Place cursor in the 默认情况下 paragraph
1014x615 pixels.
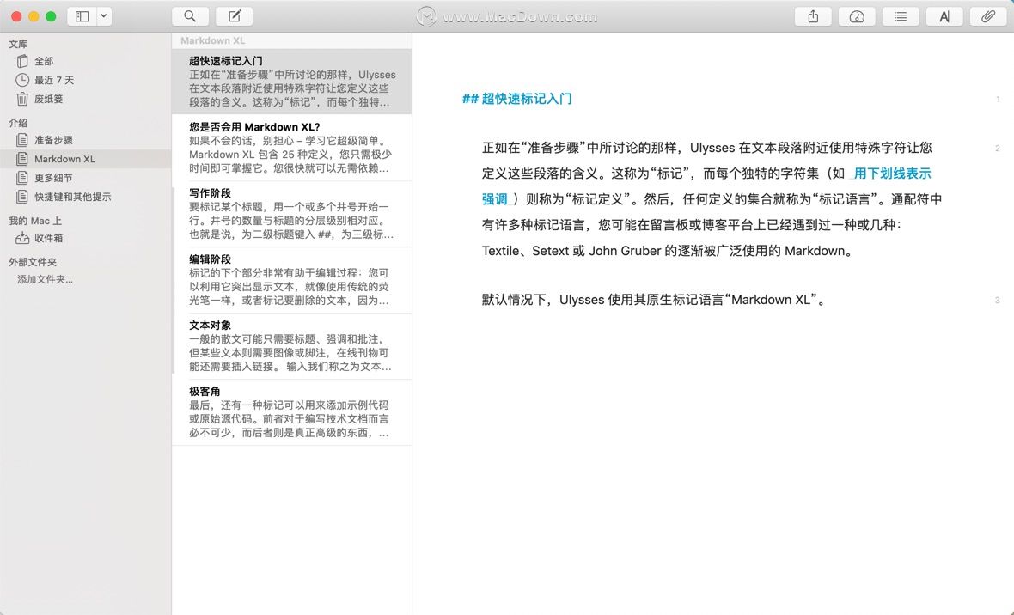tap(655, 300)
